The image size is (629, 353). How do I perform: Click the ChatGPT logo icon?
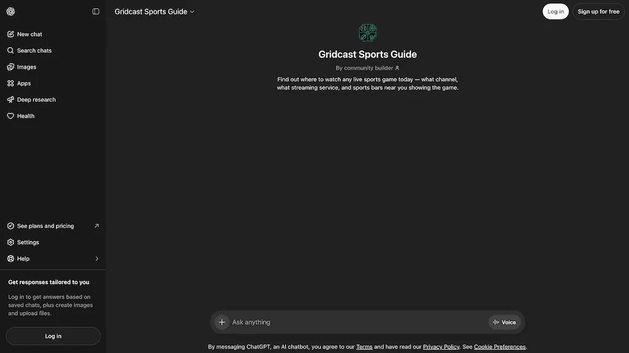[x=11, y=12]
